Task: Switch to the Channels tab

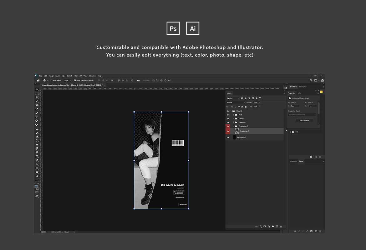Action: coord(293,161)
